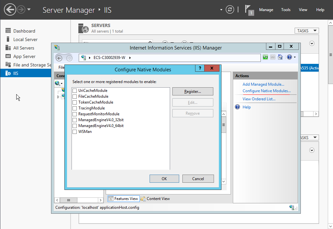Select the App Server sidebar icon
This screenshot has height=229, width=333.
tap(8, 56)
